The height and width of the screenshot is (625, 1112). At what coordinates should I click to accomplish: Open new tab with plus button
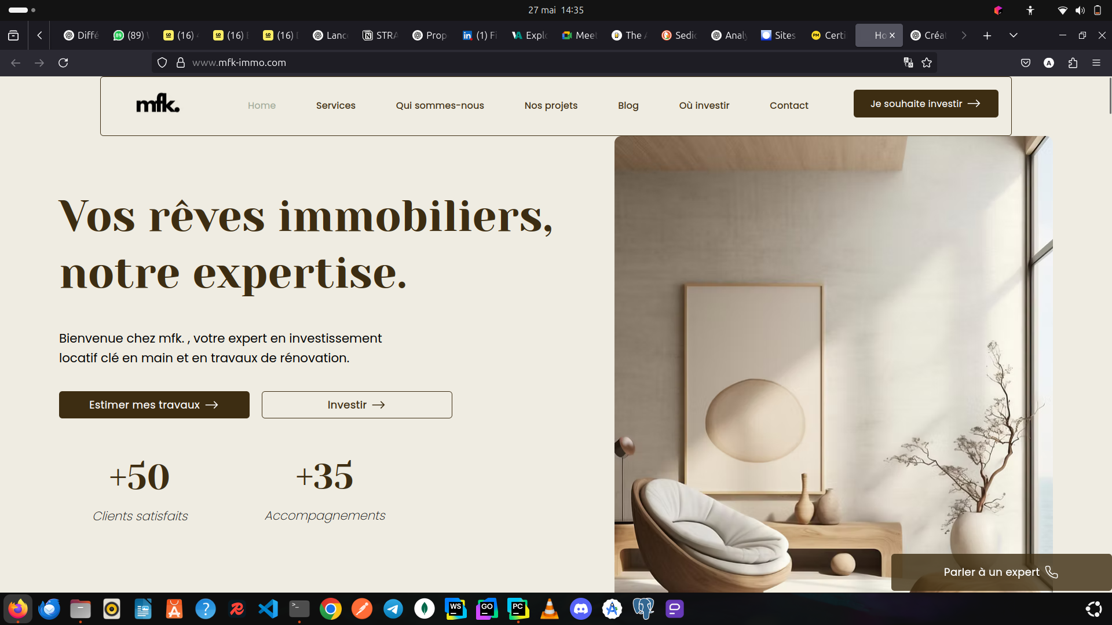point(987,35)
